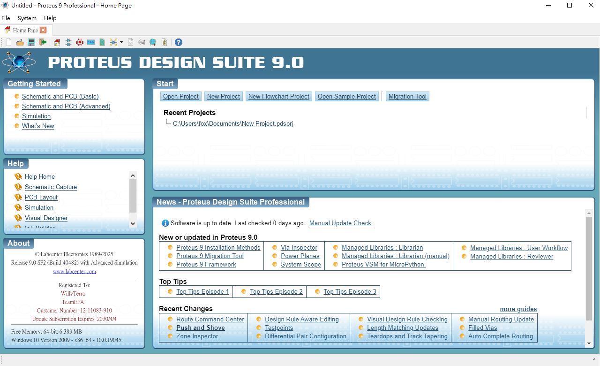Screen dimensions: 600x366
Task: Close the current project using the exit-door icon
Action: (42, 42)
